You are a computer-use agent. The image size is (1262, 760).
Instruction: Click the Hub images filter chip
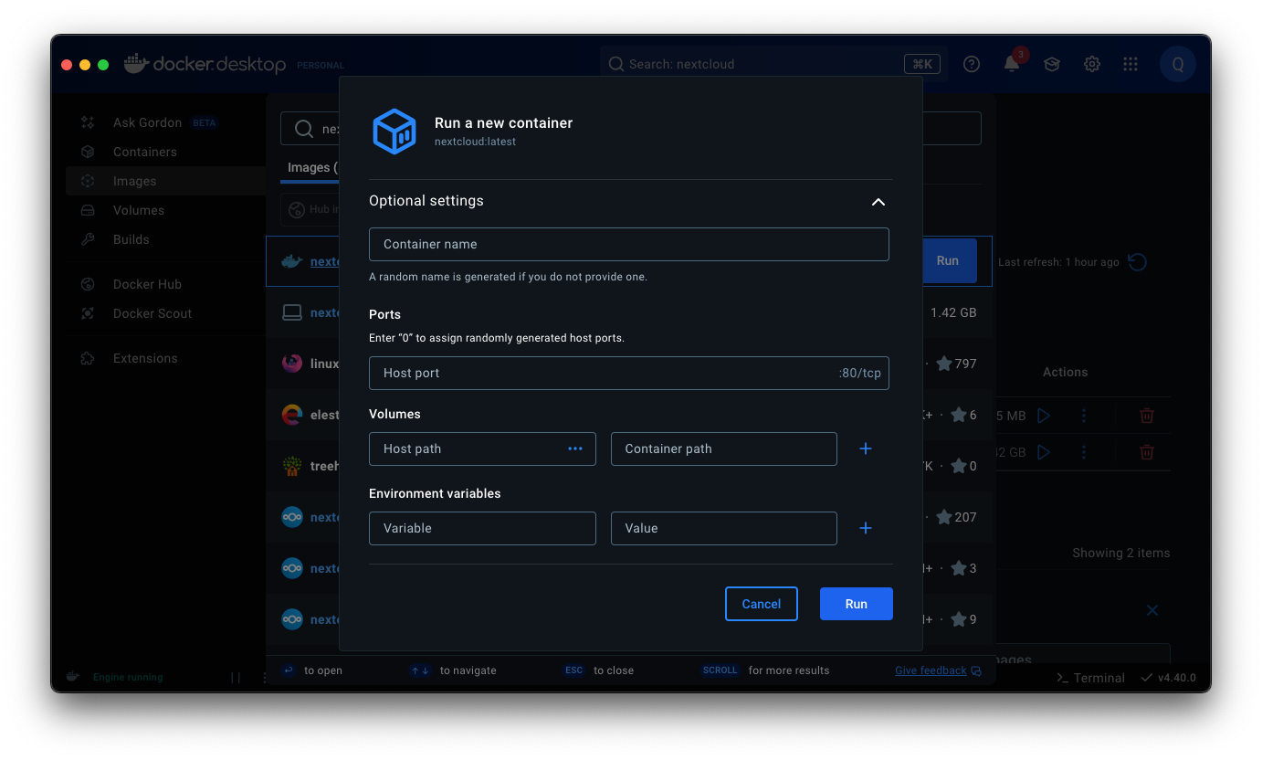click(x=309, y=209)
